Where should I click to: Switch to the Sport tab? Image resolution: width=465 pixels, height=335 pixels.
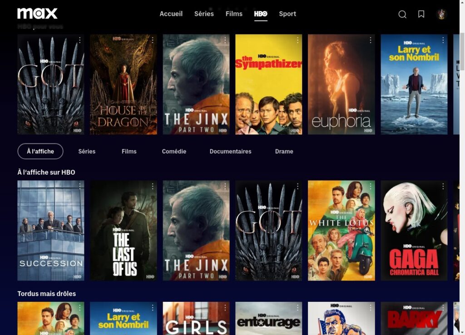(287, 14)
